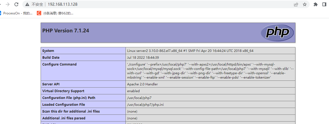The image size is (329, 124).
Task: Click the PHP logo image
Action: point(277,33)
